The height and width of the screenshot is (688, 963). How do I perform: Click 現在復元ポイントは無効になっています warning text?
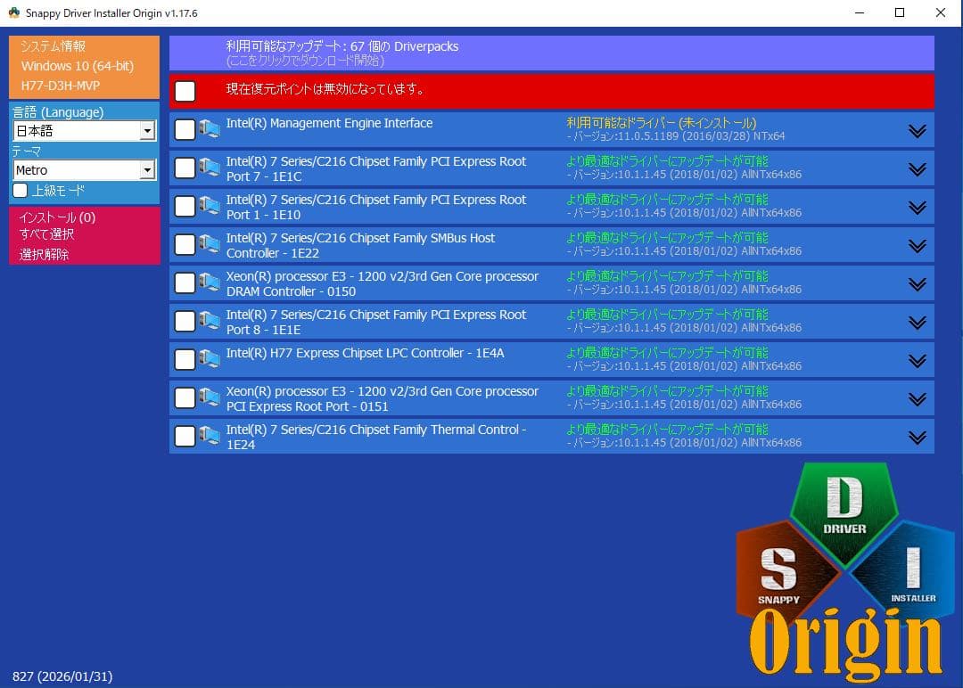pos(325,89)
